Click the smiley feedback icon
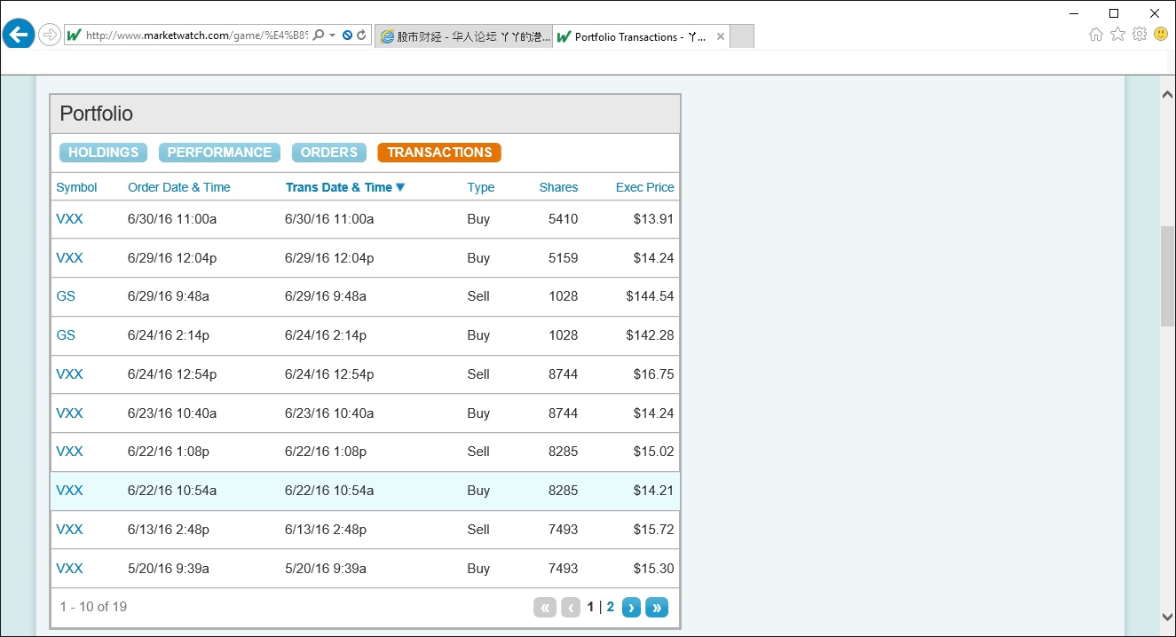1176x637 pixels. click(x=1161, y=35)
